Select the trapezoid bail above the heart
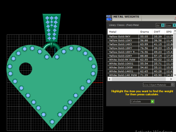The image size is (176, 132). click(52, 28)
